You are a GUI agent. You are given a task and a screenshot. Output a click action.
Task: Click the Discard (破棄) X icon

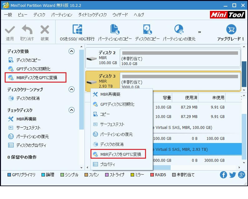(45, 29)
